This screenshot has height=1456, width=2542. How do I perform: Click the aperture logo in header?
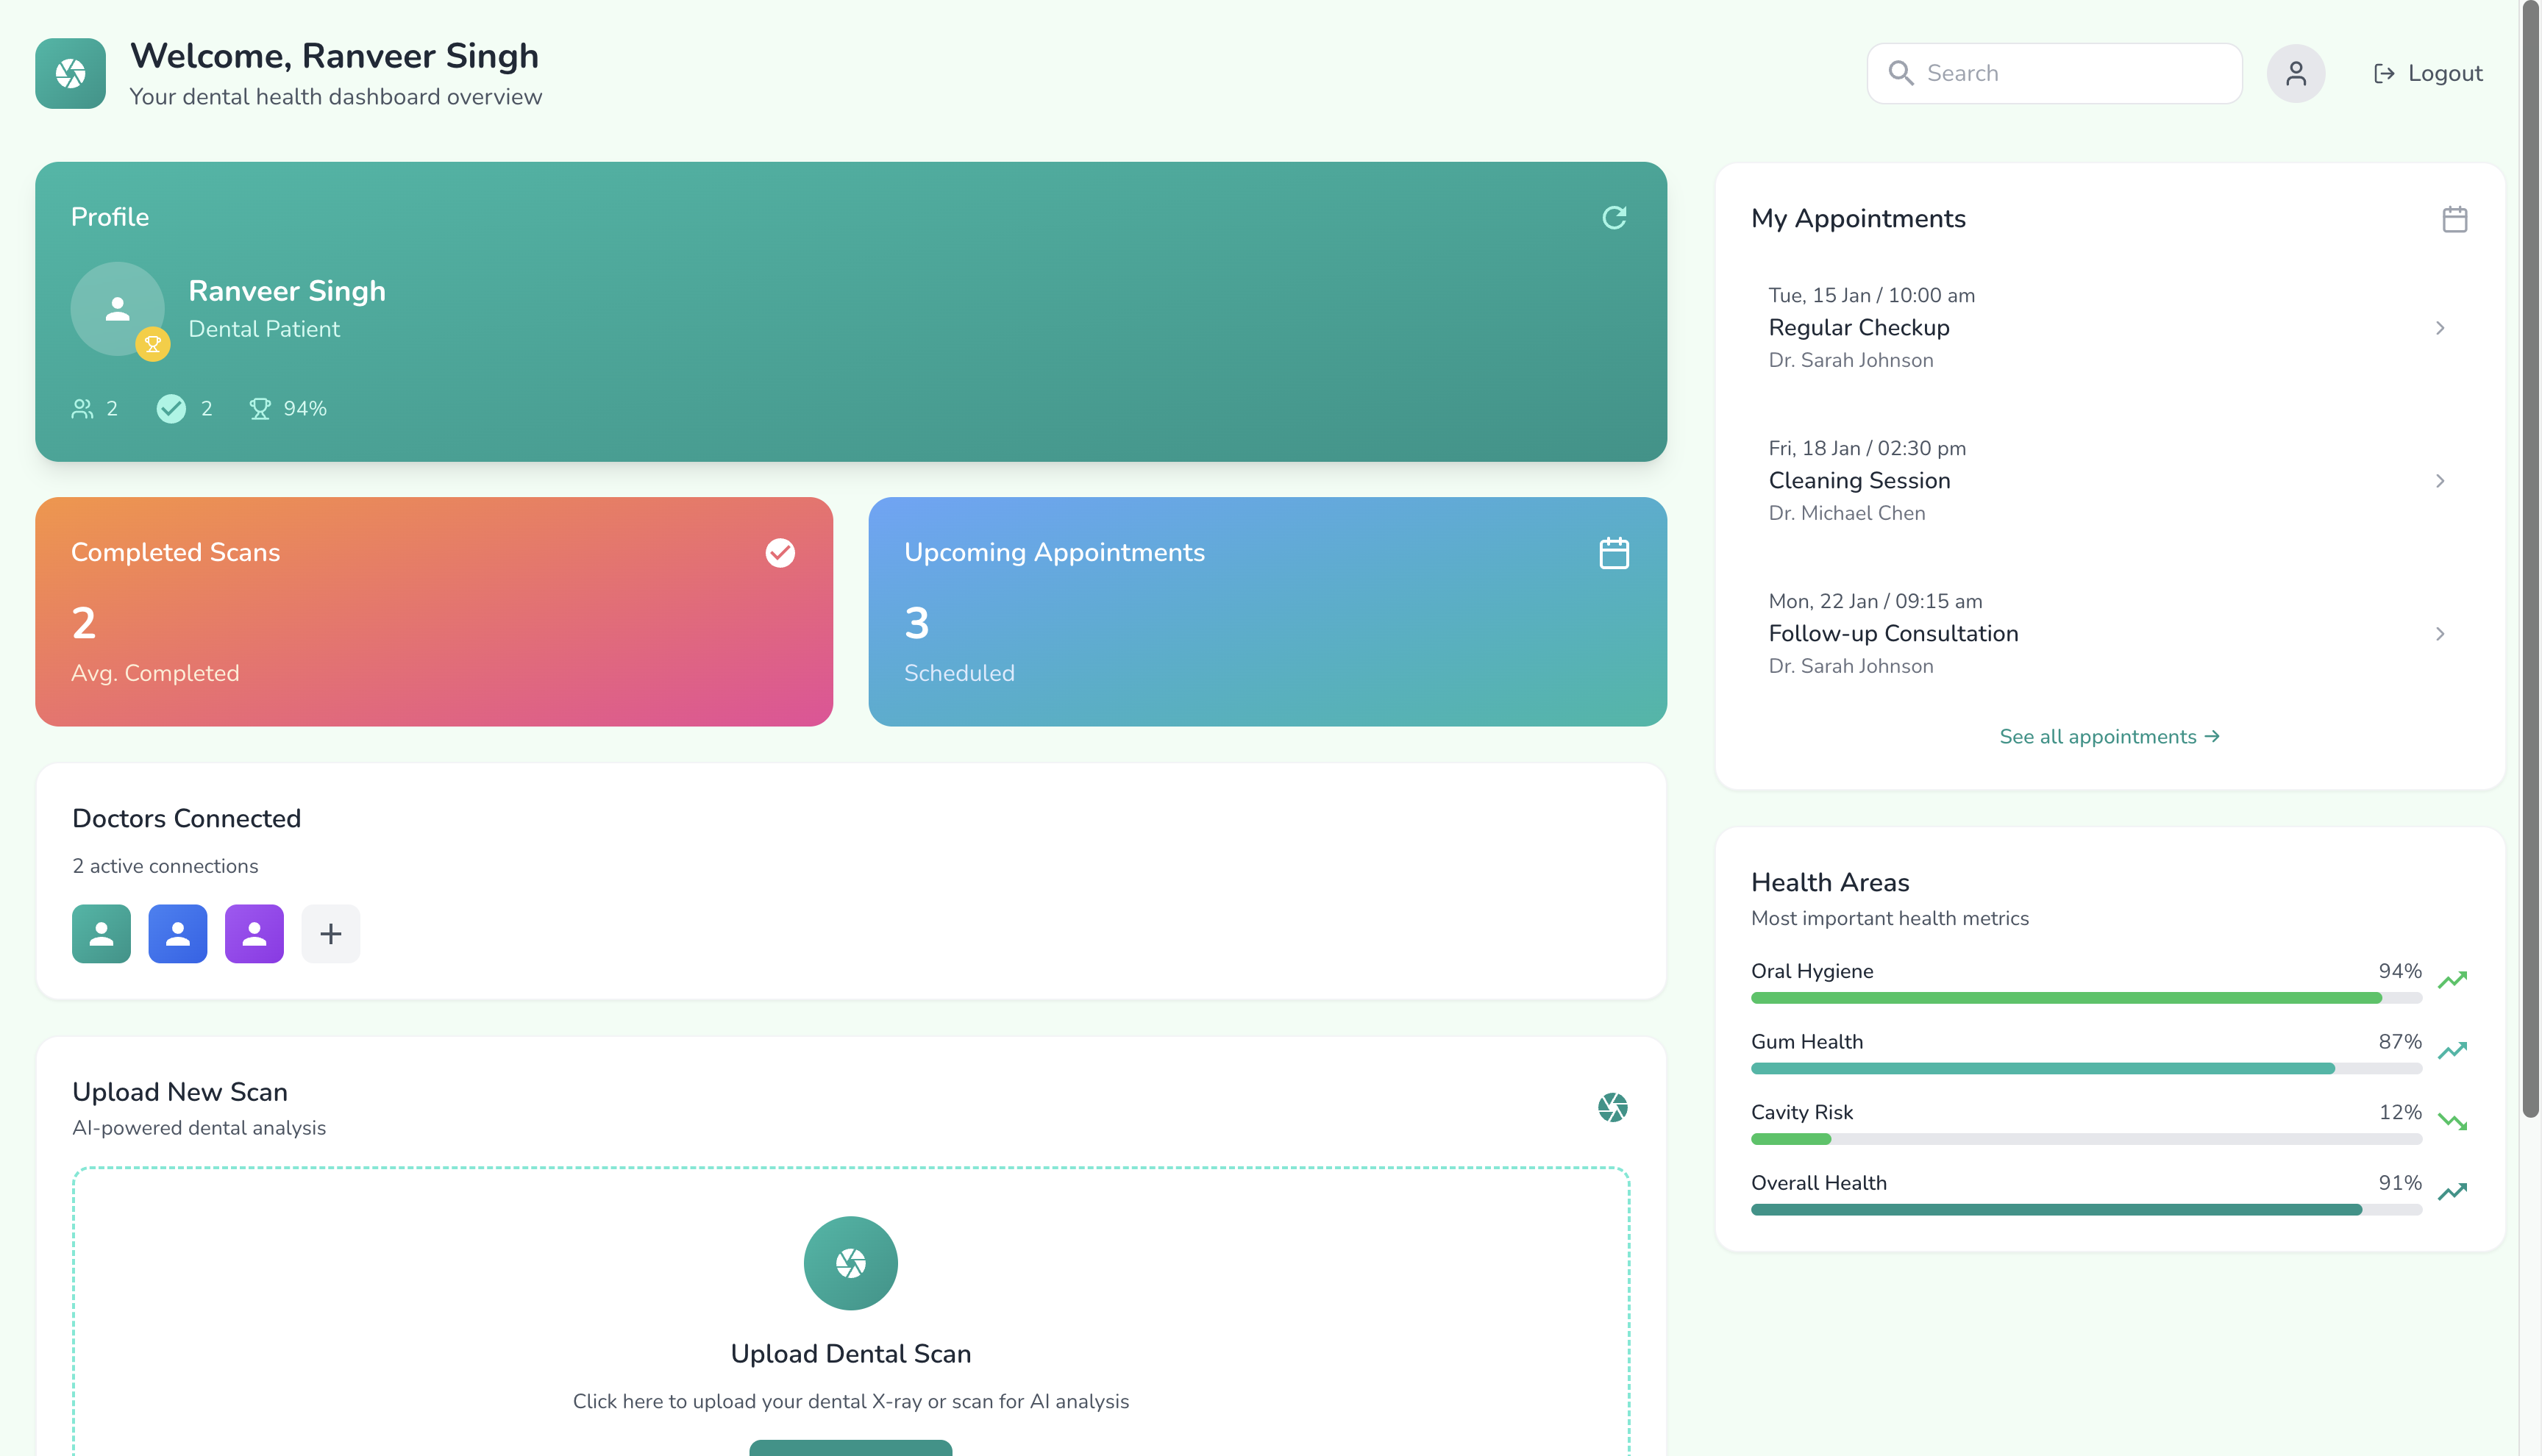pos(70,73)
